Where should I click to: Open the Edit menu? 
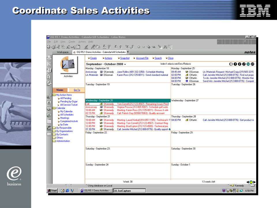coord(56,42)
